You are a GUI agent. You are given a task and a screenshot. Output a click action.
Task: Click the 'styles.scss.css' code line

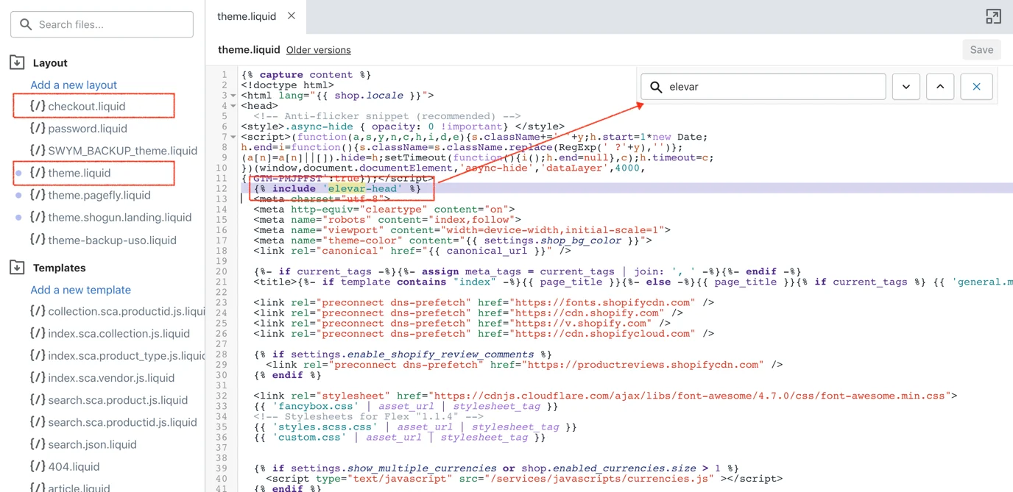point(415,427)
